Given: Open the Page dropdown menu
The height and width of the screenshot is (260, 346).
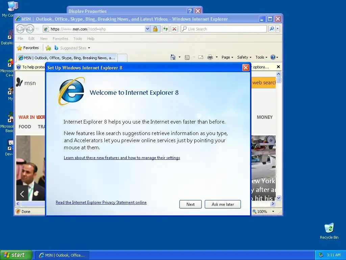Looking at the screenshot, I should [x=227, y=57].
